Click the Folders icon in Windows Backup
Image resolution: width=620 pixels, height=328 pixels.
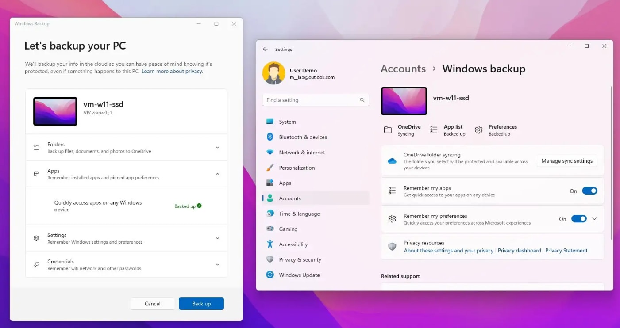[36, 148]
